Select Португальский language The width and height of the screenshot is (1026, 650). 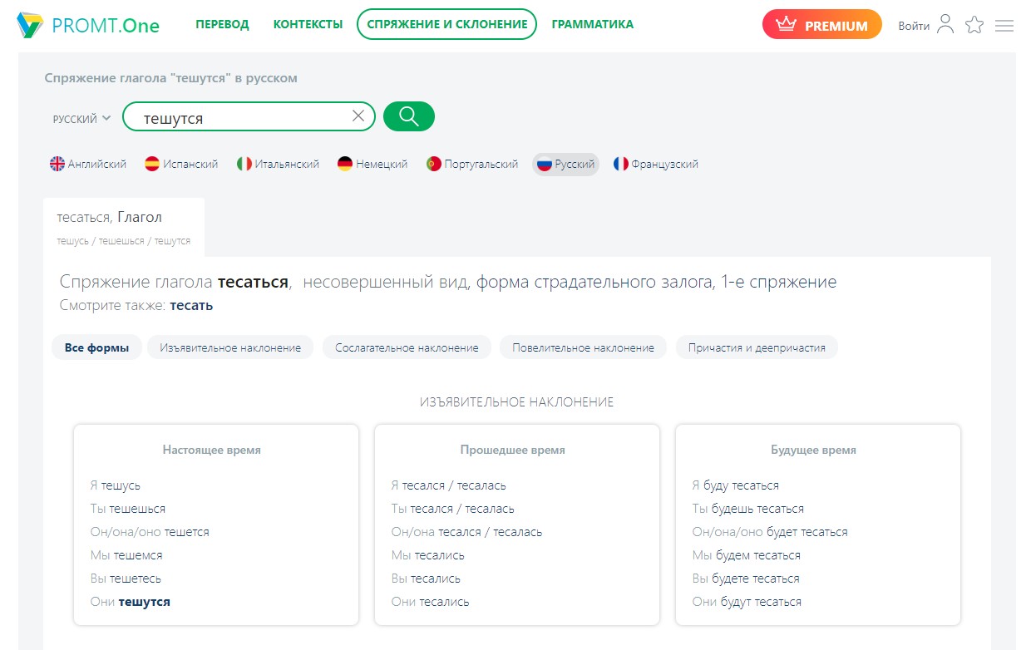471,164
